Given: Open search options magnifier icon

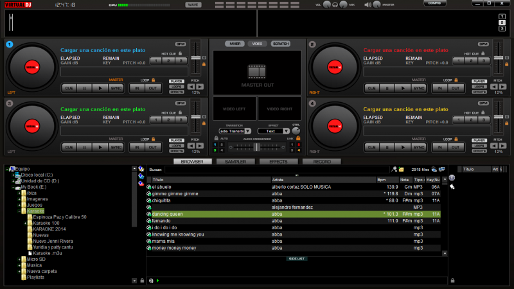Looking at the screenshot, I should 394,170.
